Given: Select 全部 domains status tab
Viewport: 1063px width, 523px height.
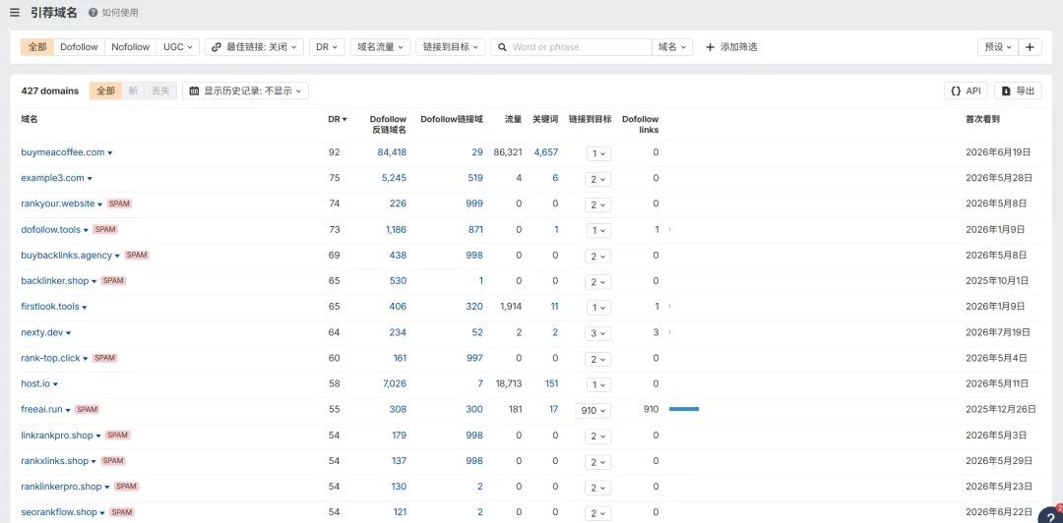Looking at the screenshot, I should (x=105, y=90).
